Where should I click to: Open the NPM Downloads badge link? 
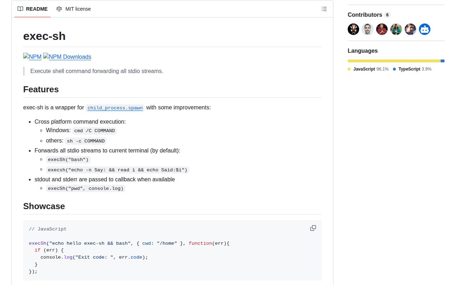(x=67, y=57)
